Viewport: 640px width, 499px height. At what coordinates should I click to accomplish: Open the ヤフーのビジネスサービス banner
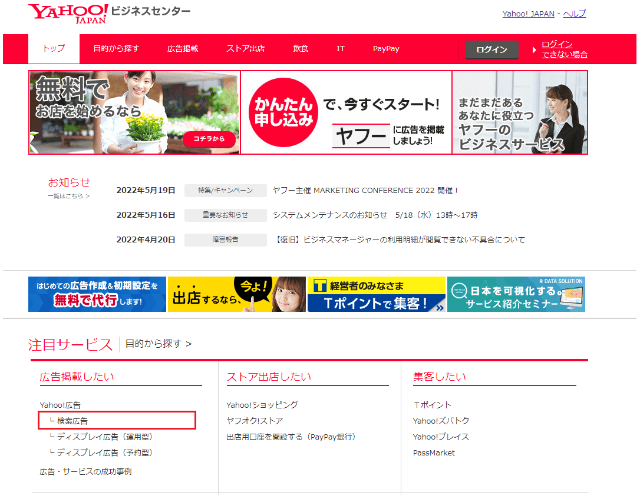click(520, 112)
